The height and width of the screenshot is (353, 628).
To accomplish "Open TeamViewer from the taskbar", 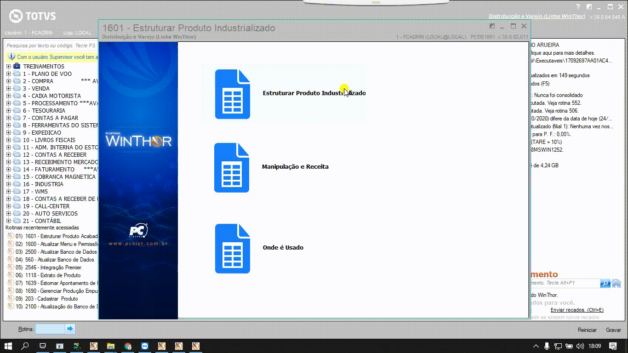I will 145,346.
